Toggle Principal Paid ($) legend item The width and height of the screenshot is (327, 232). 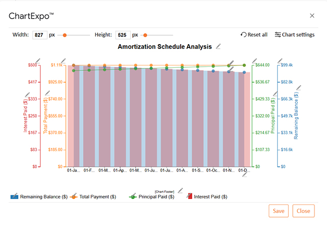point(152,197)
